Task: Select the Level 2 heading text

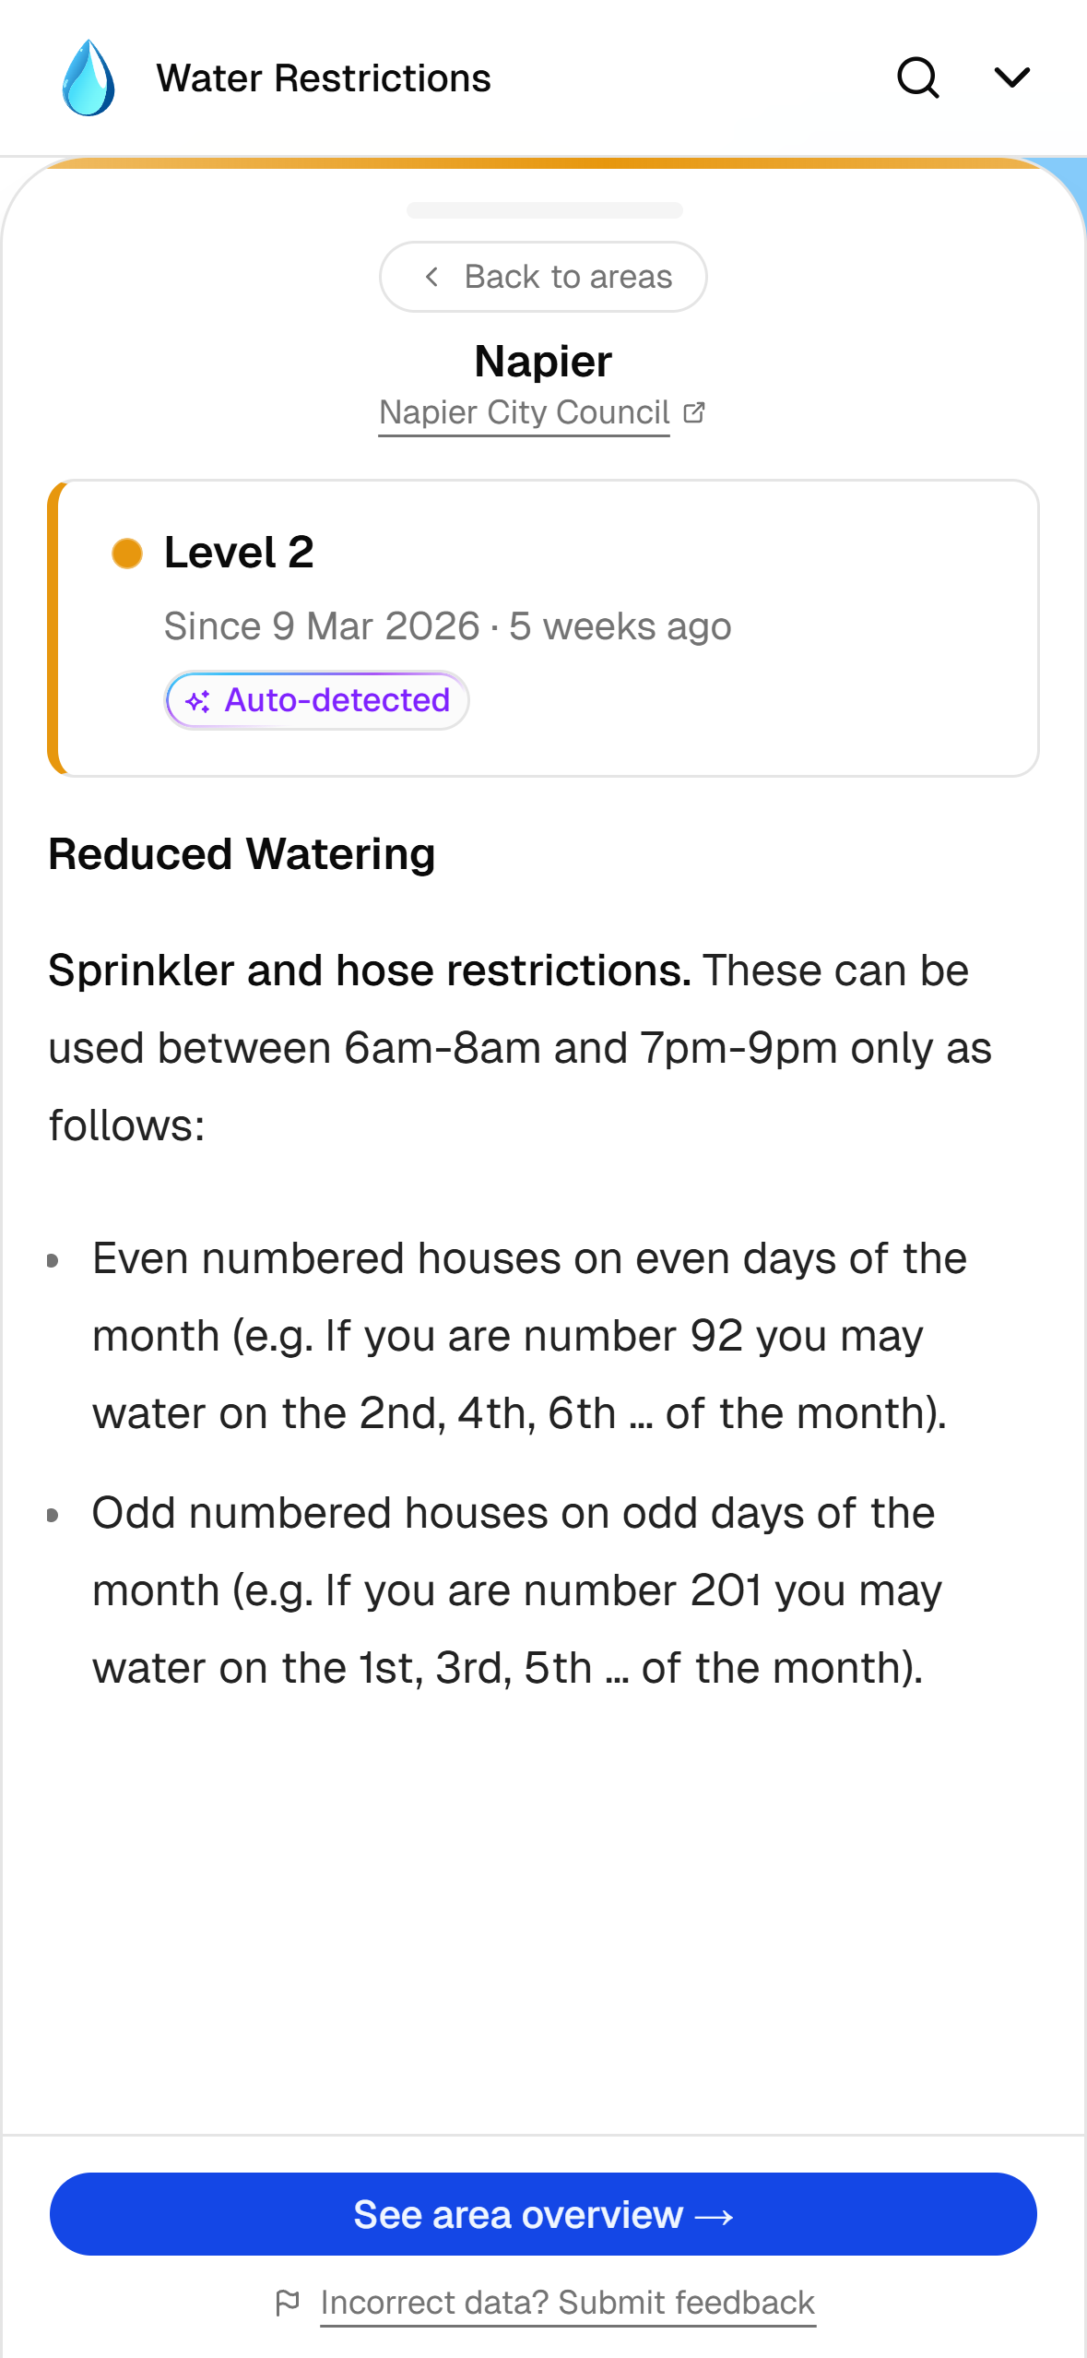Action: click(x=239, y=554)
